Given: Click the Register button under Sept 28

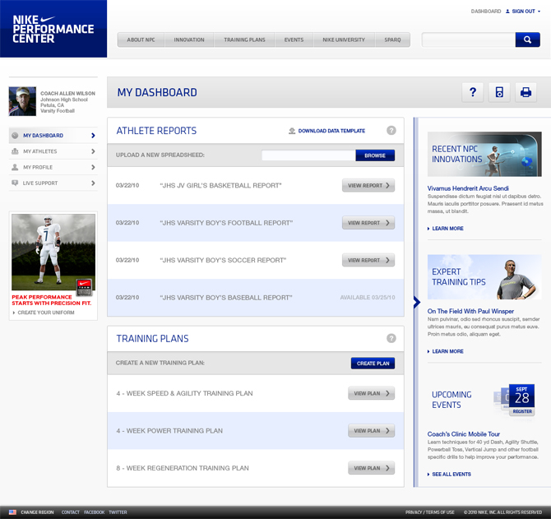Looking at the screenshot, I should (522, 411).
